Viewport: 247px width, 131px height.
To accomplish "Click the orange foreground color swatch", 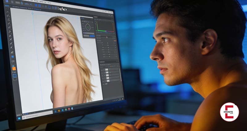I will (x=14, y=68).
